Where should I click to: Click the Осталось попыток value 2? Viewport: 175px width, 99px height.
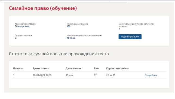pyautogui.click(x=16, y=38)
